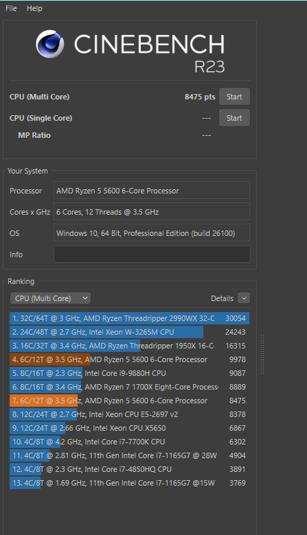Click the R23 version text

[x=209, y=67]
